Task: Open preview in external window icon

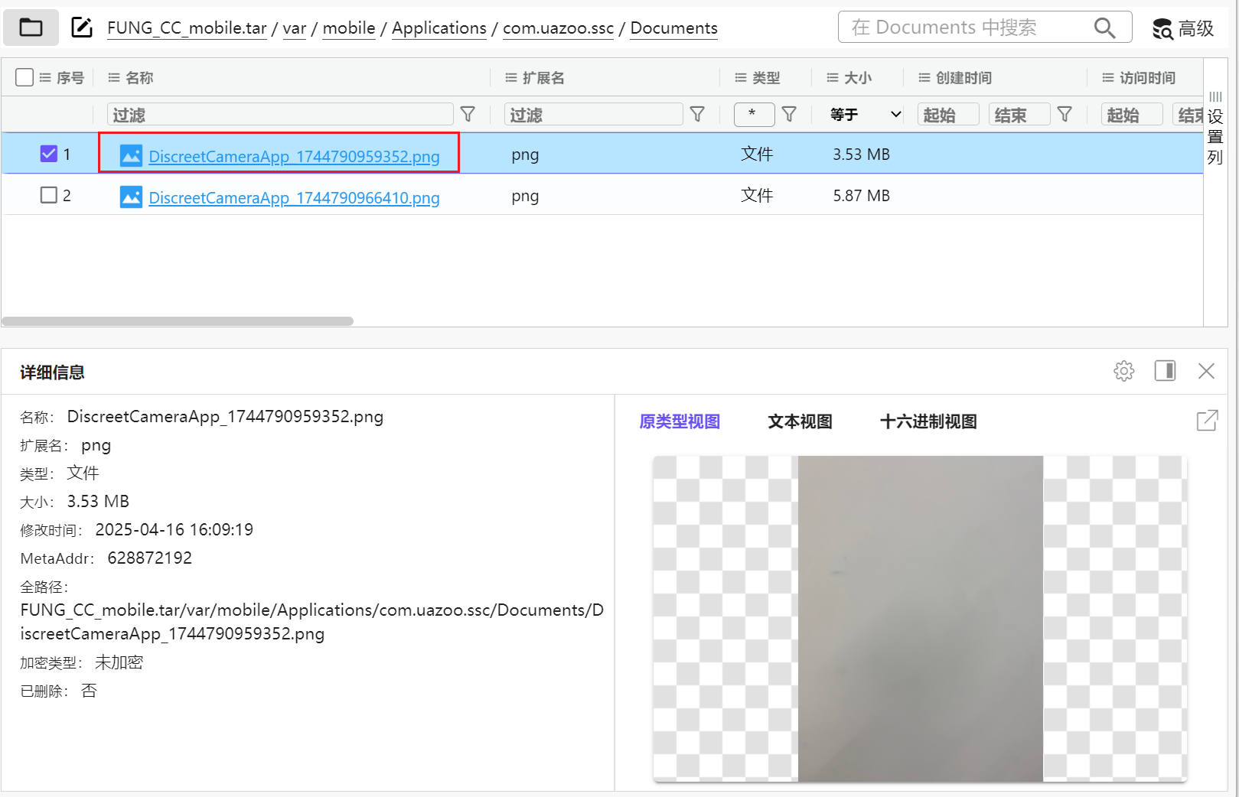Action: click(1206, 421)
